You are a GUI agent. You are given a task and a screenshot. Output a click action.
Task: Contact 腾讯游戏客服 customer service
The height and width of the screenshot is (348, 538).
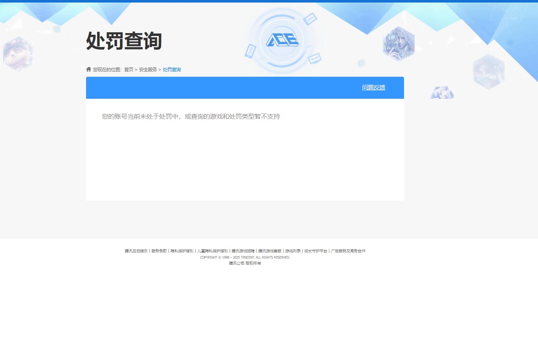(x=269, y=251)
